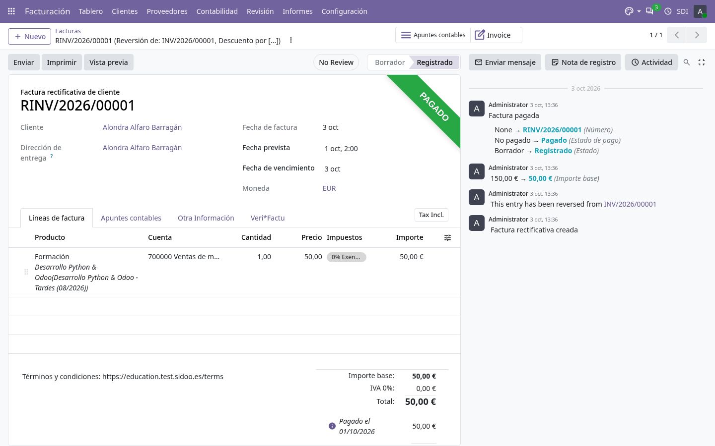Open the user avatar menu
Image resolution: width=715 pixels, height=446 pixels.
click(700, 11)
